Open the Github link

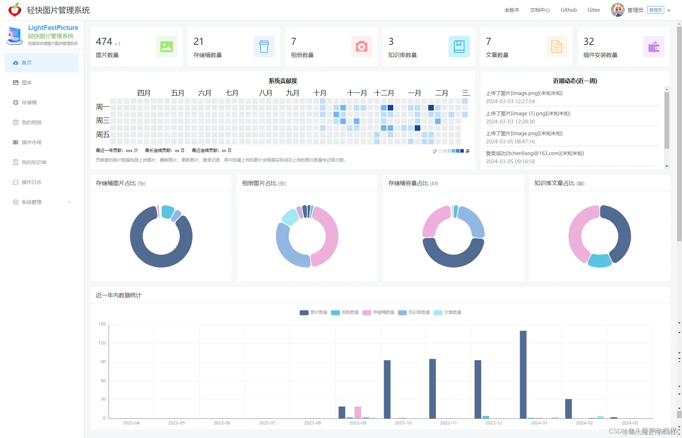coord(569,10)
